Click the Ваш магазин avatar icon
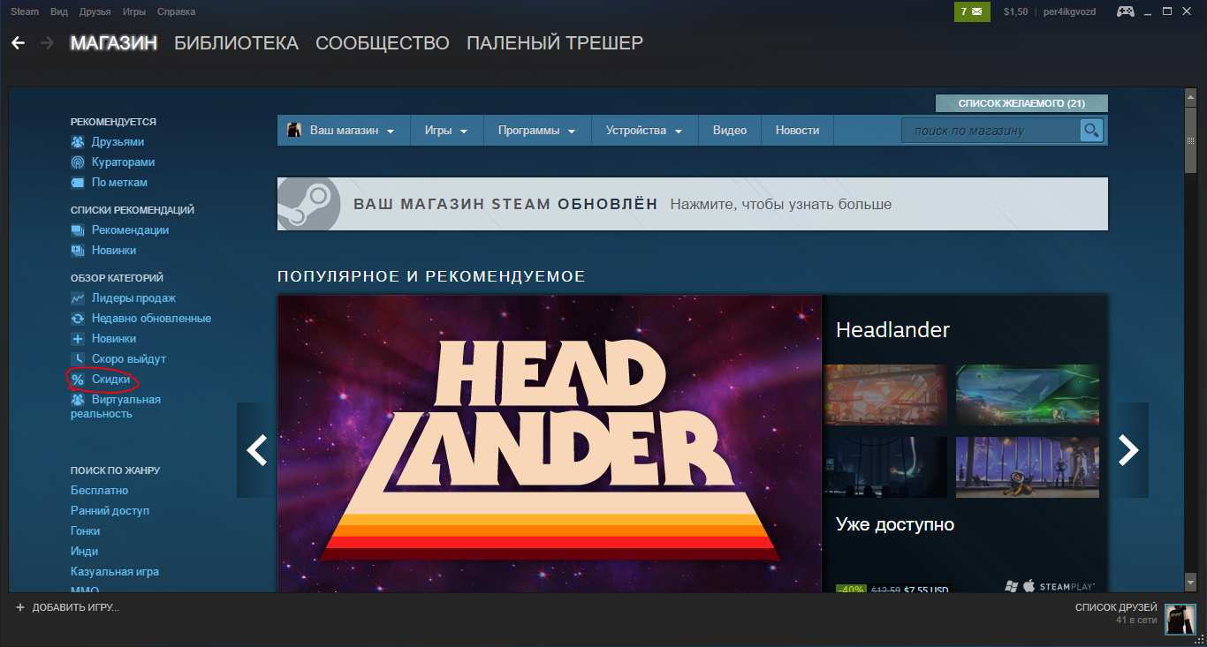This screenshot has width=1207, height=647. point(295,131)
